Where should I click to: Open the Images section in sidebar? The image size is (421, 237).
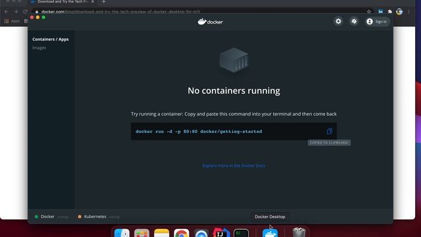tap(39, 48)
